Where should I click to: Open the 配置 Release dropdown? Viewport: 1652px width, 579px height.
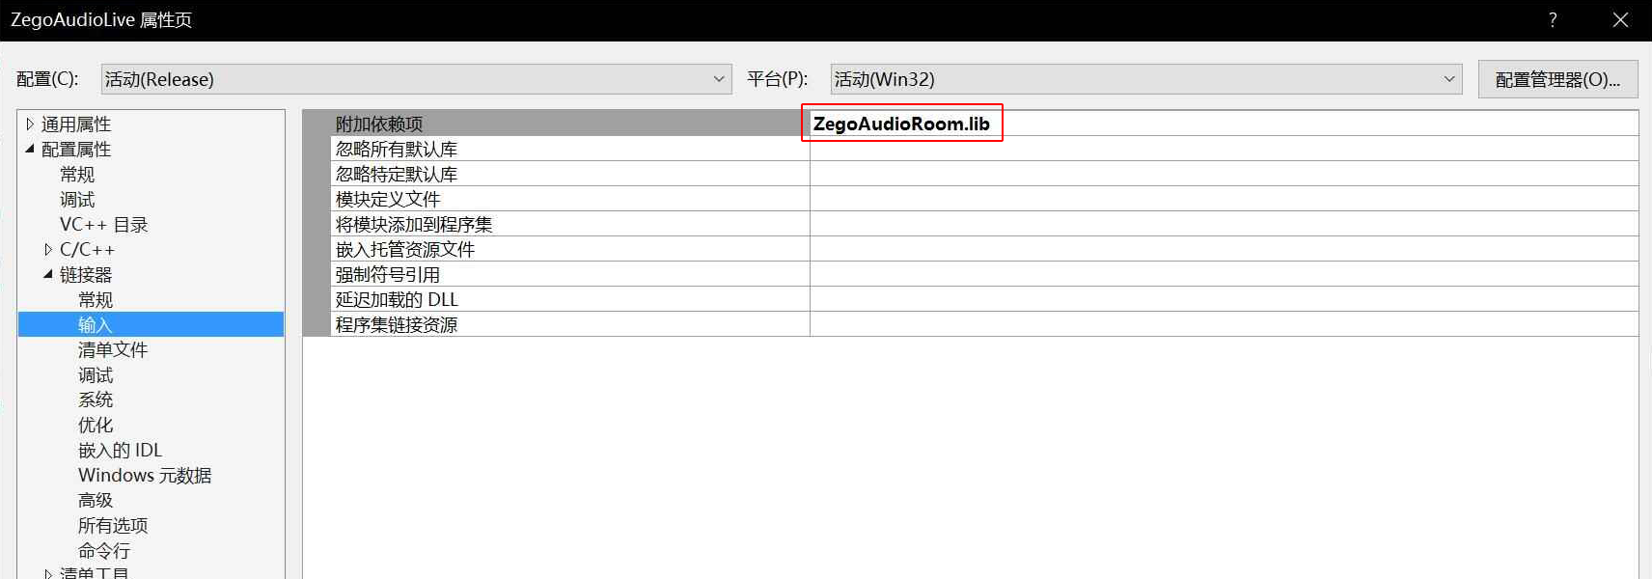coord(416,79)
